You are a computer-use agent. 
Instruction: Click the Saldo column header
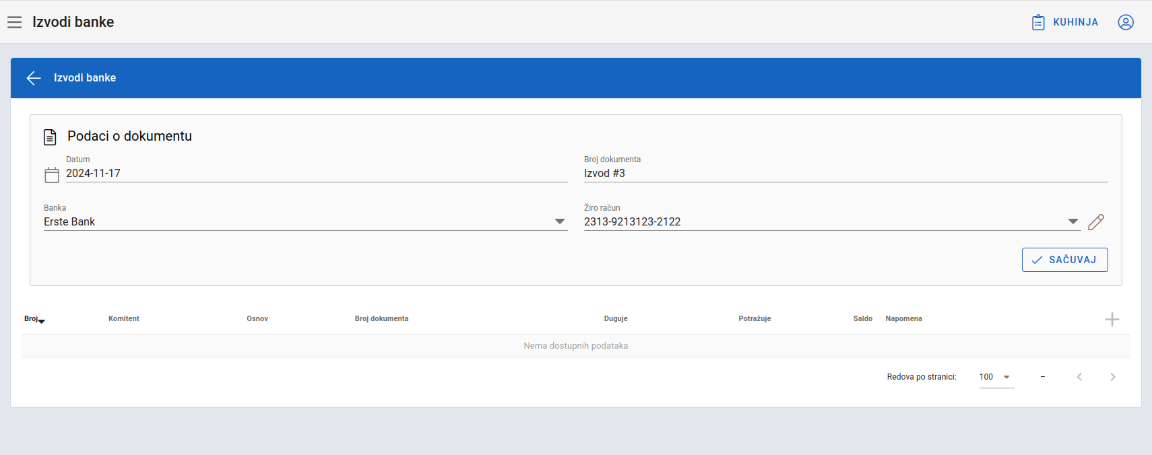click(x=863, y=319)
